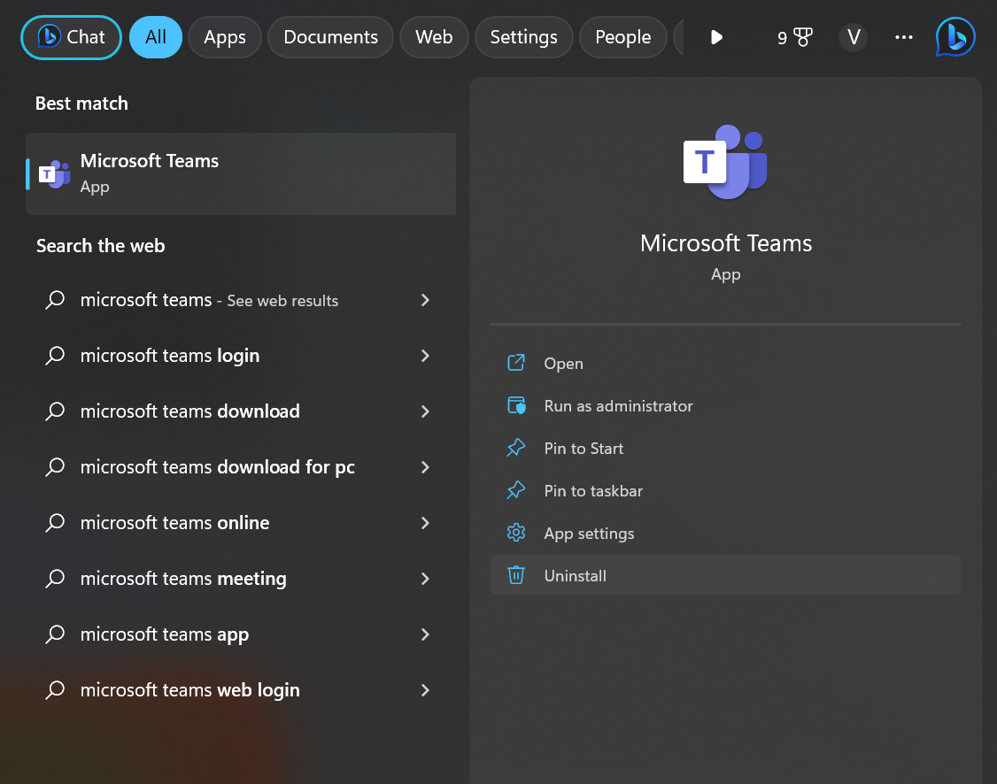Switch to the Apps filter tab
The width and height of the screenshot is (997, 784).
tap(225, 37)
